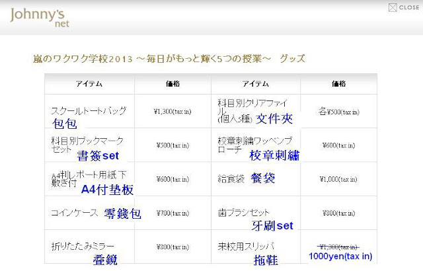Select the ¥600(tax in) report paper price
423x271 pixels.
coord(173,179)
